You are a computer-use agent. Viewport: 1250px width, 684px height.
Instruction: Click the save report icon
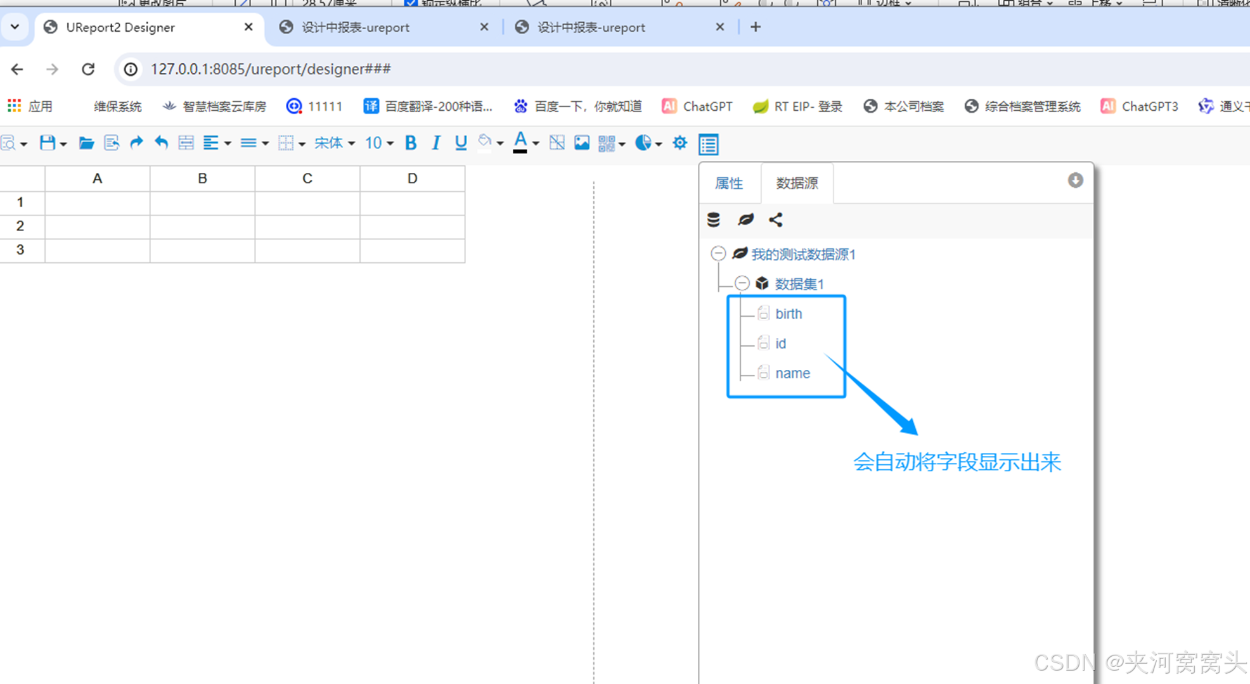tap(48, 143)
